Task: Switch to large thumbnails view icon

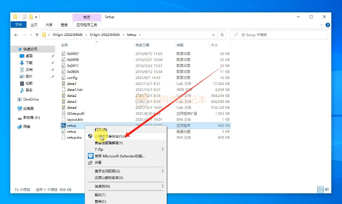Action: click(327, 189)
